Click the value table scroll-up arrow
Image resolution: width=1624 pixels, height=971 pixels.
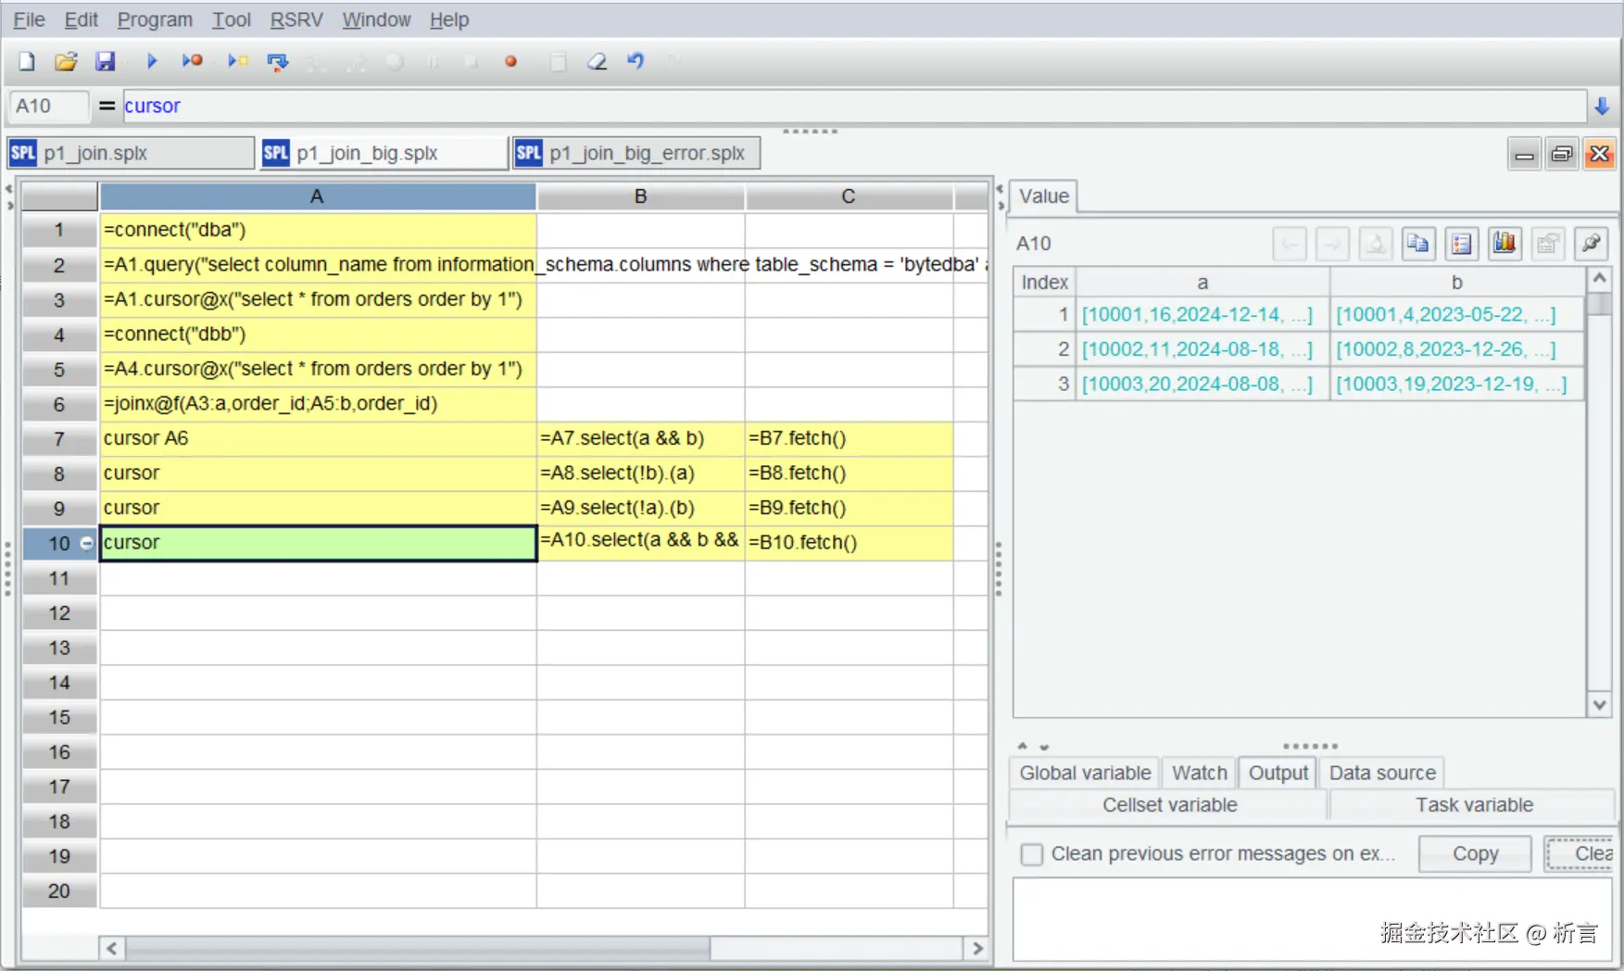click(x=1599, y=279)
